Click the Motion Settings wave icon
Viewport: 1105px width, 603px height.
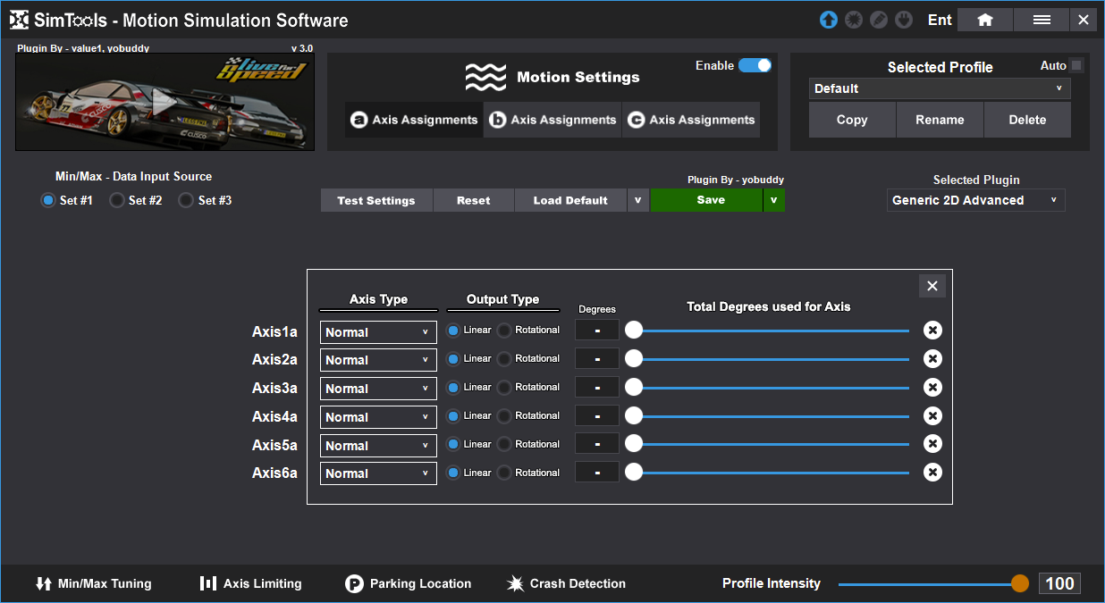[485, 78]
